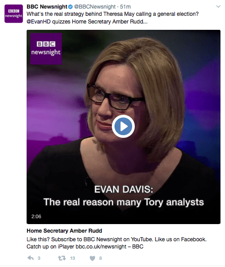Retweet using the retweet arrows icon
The image size is (225, 267).
62,258
